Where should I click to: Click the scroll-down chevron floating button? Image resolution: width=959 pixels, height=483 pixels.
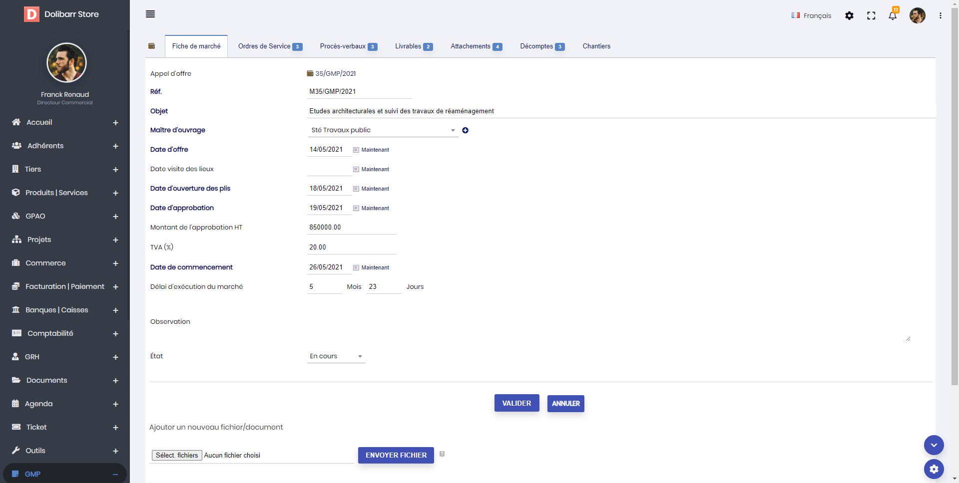pyautogui.click(x=934, y=445)
